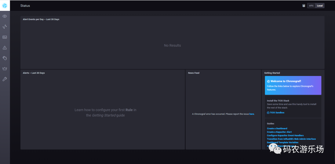Click the News Feed cell title
Viewport: 335px width, 164px height.
point(194,73)
